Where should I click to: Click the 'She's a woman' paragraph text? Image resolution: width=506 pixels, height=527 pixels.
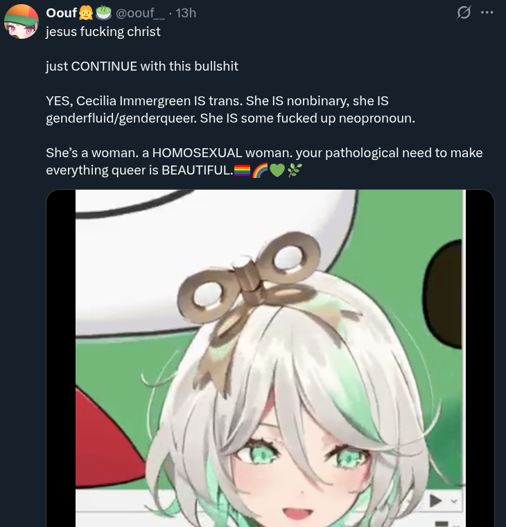tap(265, 161)
